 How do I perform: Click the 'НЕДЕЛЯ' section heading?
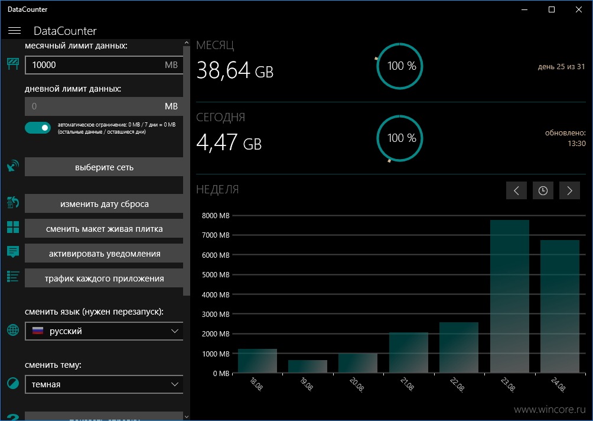point(217,189)
